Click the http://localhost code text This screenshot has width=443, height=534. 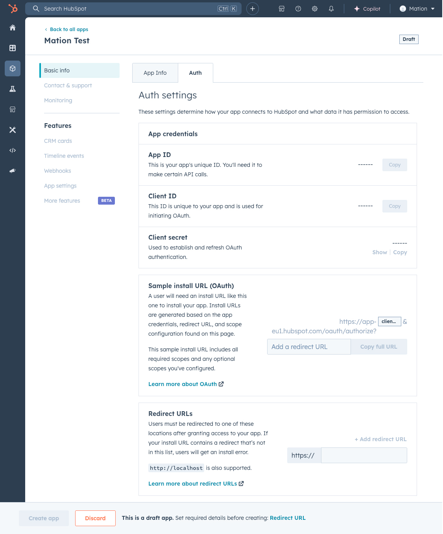click(176, 468)
